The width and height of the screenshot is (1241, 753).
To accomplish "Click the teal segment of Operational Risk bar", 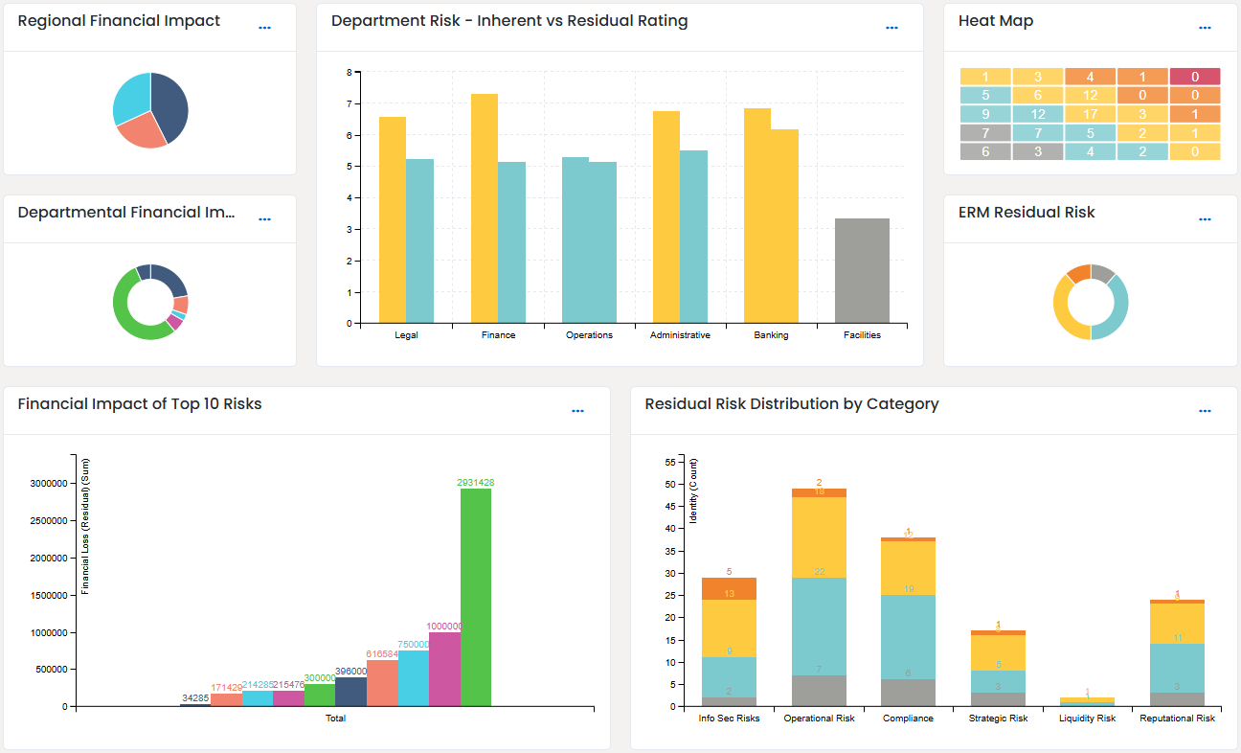I will point(819,626).
